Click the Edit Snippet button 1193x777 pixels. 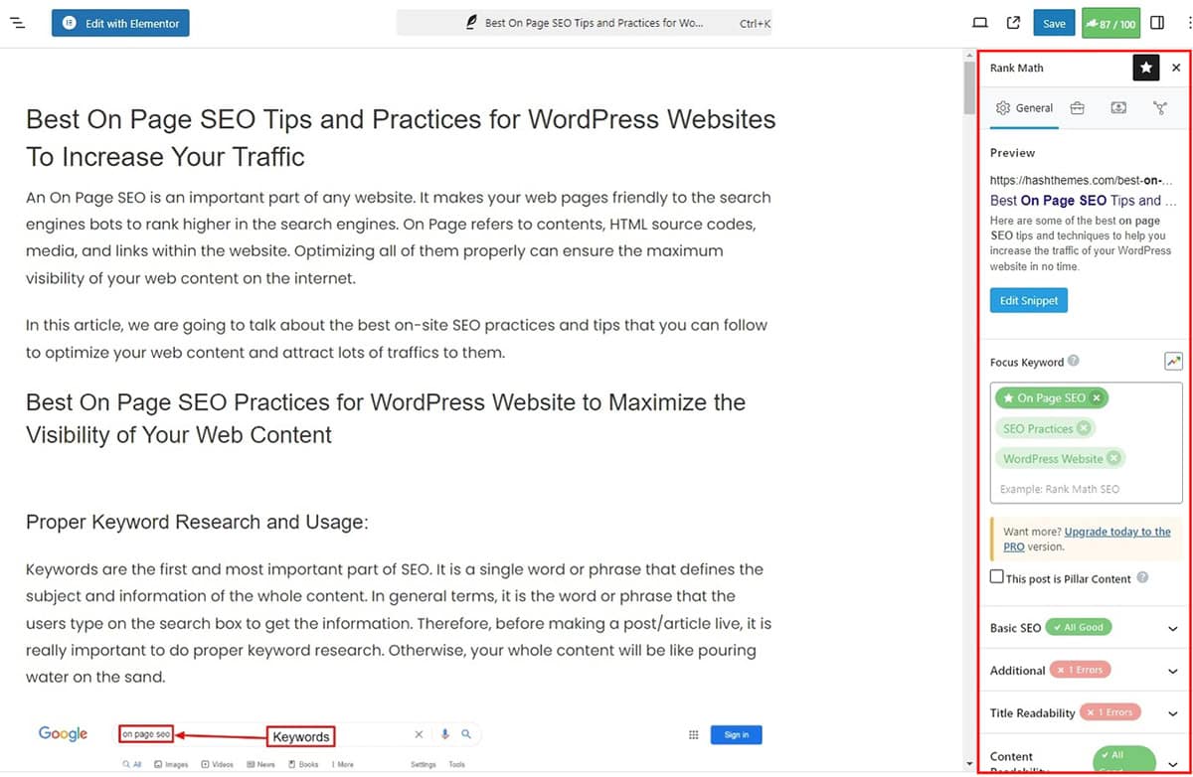(x=1029, y=300)
